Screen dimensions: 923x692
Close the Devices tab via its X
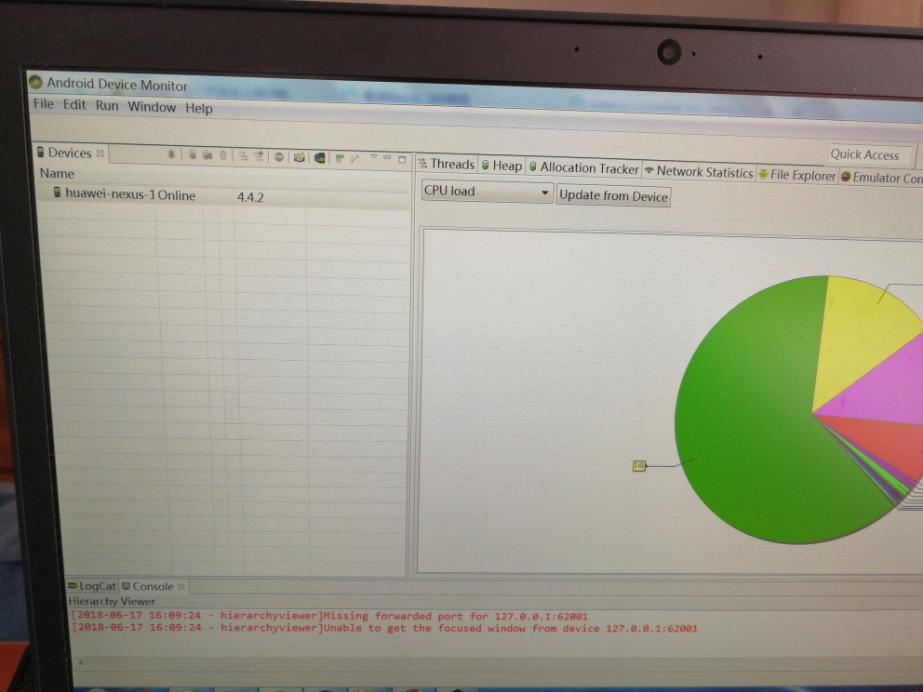click(x=100, y=153)
